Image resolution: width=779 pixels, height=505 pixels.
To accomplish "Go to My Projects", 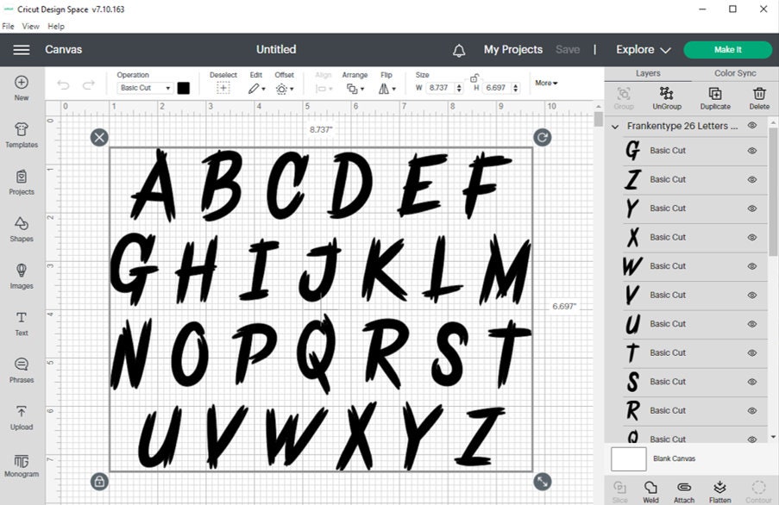I will click(513, 49).
